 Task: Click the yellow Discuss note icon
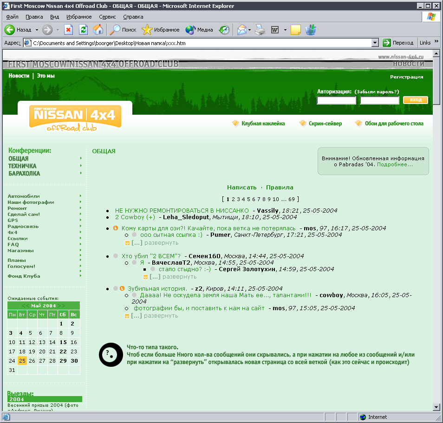295,30
